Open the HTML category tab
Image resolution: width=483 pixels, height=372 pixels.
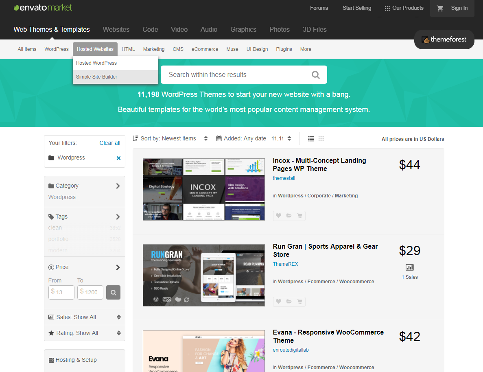pyautogui.click(x=128, y=49)
